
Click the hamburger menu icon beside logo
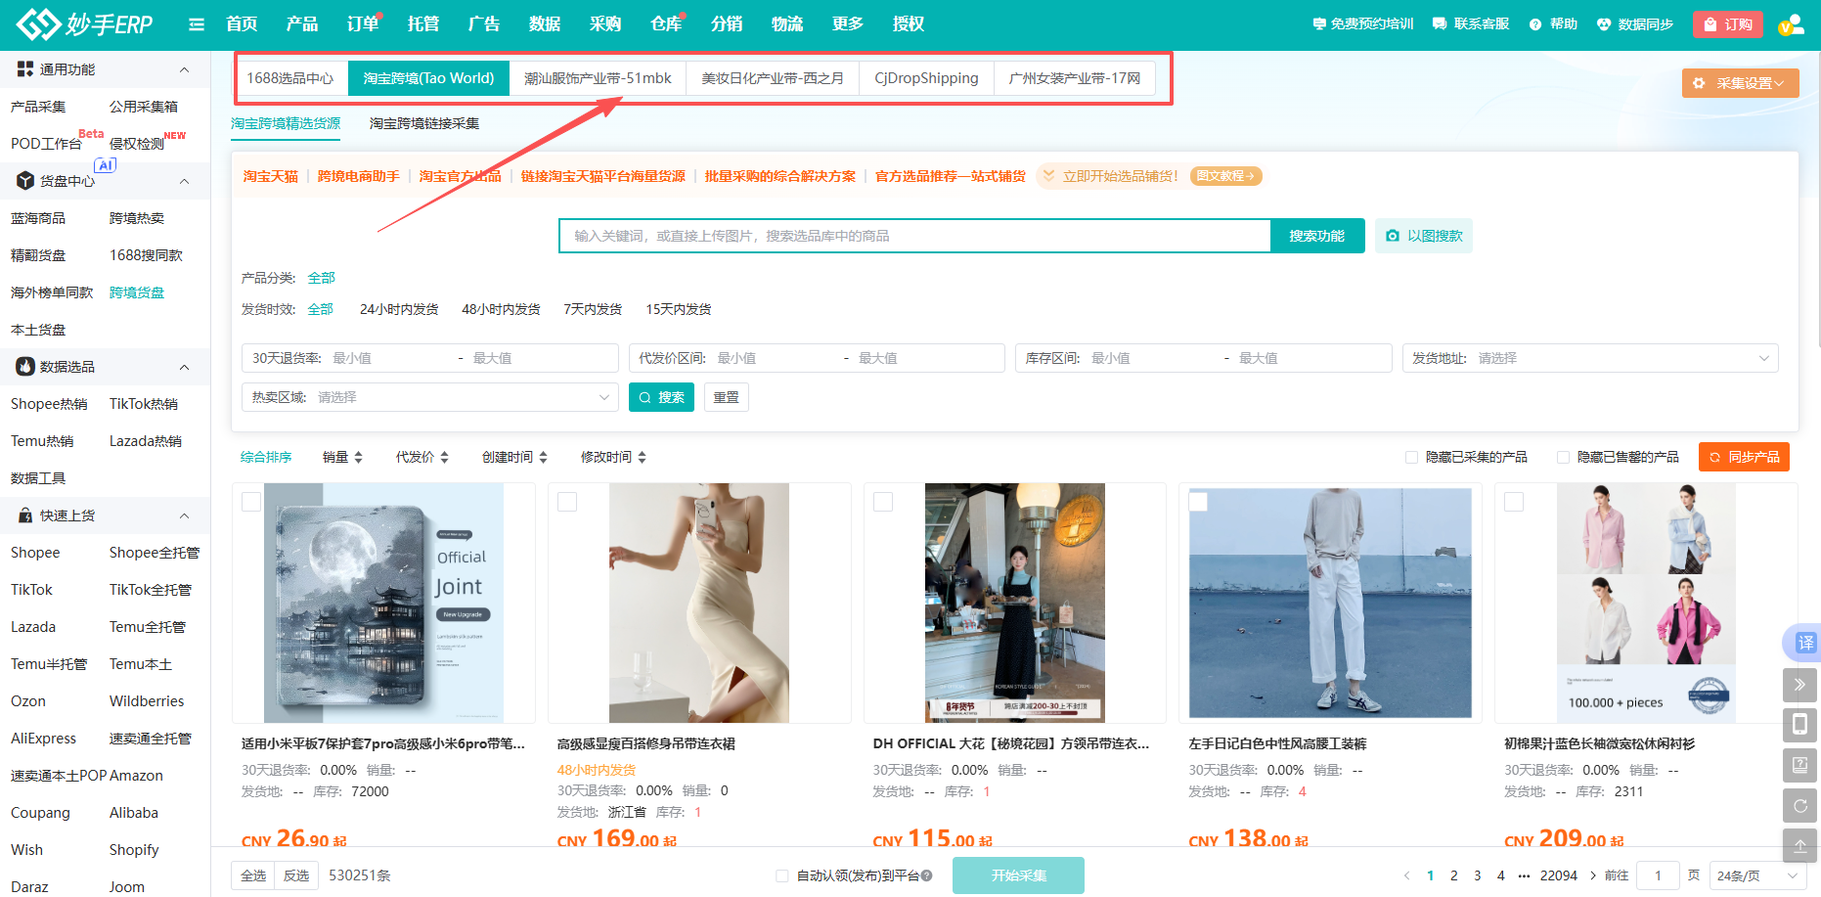(x=197, y=24)
